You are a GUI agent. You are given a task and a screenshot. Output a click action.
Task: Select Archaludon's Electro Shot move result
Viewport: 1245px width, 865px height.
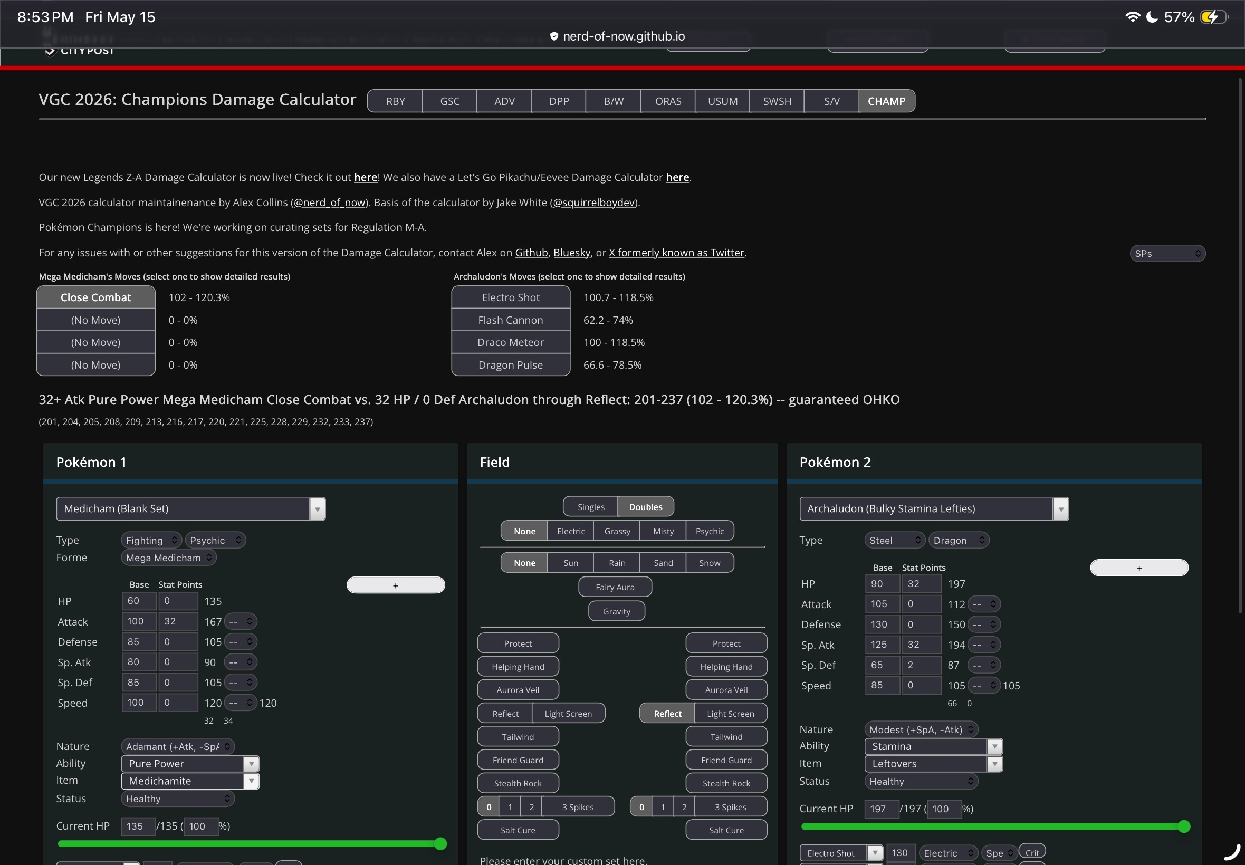tap(511, 297)
